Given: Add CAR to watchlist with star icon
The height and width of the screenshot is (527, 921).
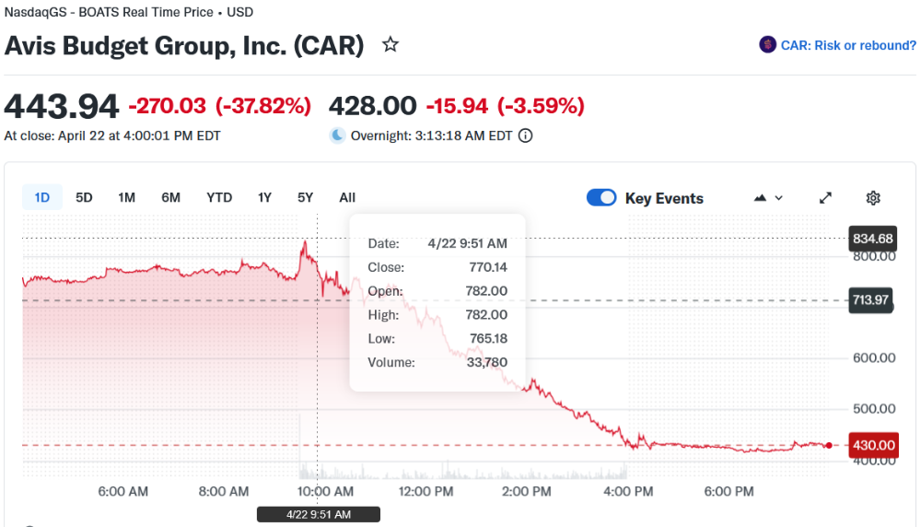Looking at the screenshot, I should [x=391, y=44].
